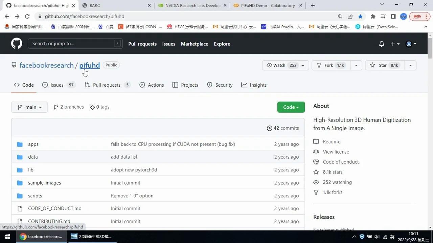Reload the current page
Viewport: 433px width, 243px height.
pyautogui.click(x=27, y=17)
